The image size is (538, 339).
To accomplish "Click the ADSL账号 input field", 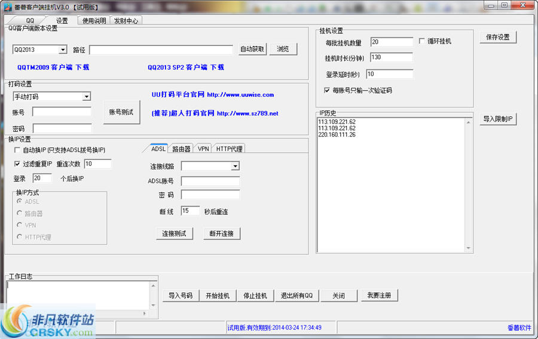I will (210, 181).
